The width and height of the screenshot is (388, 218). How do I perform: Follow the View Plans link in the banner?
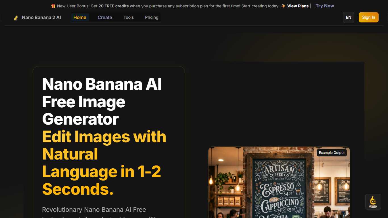coord(298,6)
